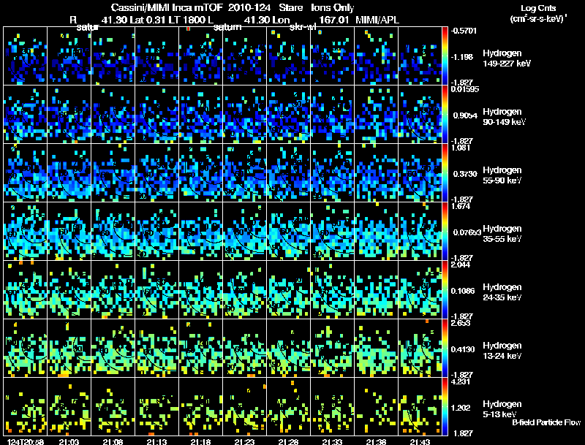Click the color bar for the 5-13 keV row

tap(445, 407)
